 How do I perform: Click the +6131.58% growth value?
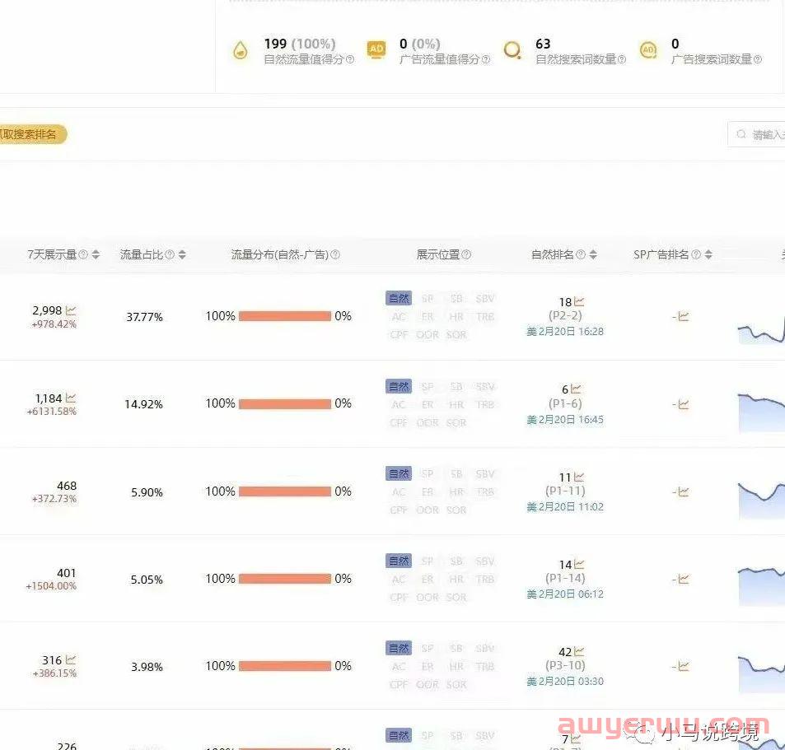[52, 412]
